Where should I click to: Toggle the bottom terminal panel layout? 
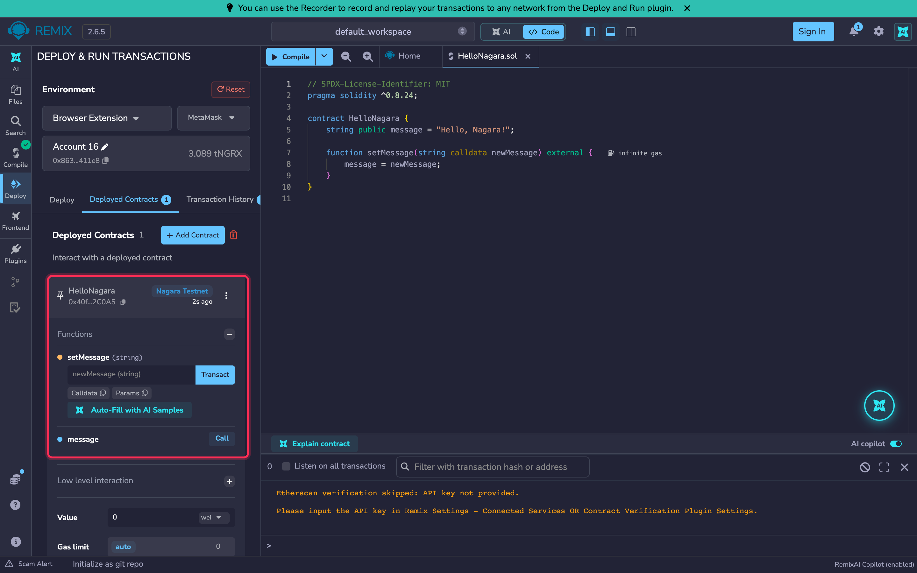coord(610,32)
